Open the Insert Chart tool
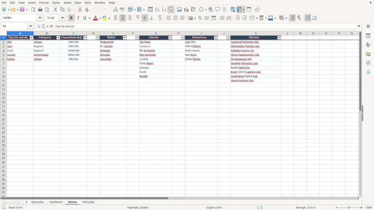The width and height of the screenshot is (374, 210). 186,9
